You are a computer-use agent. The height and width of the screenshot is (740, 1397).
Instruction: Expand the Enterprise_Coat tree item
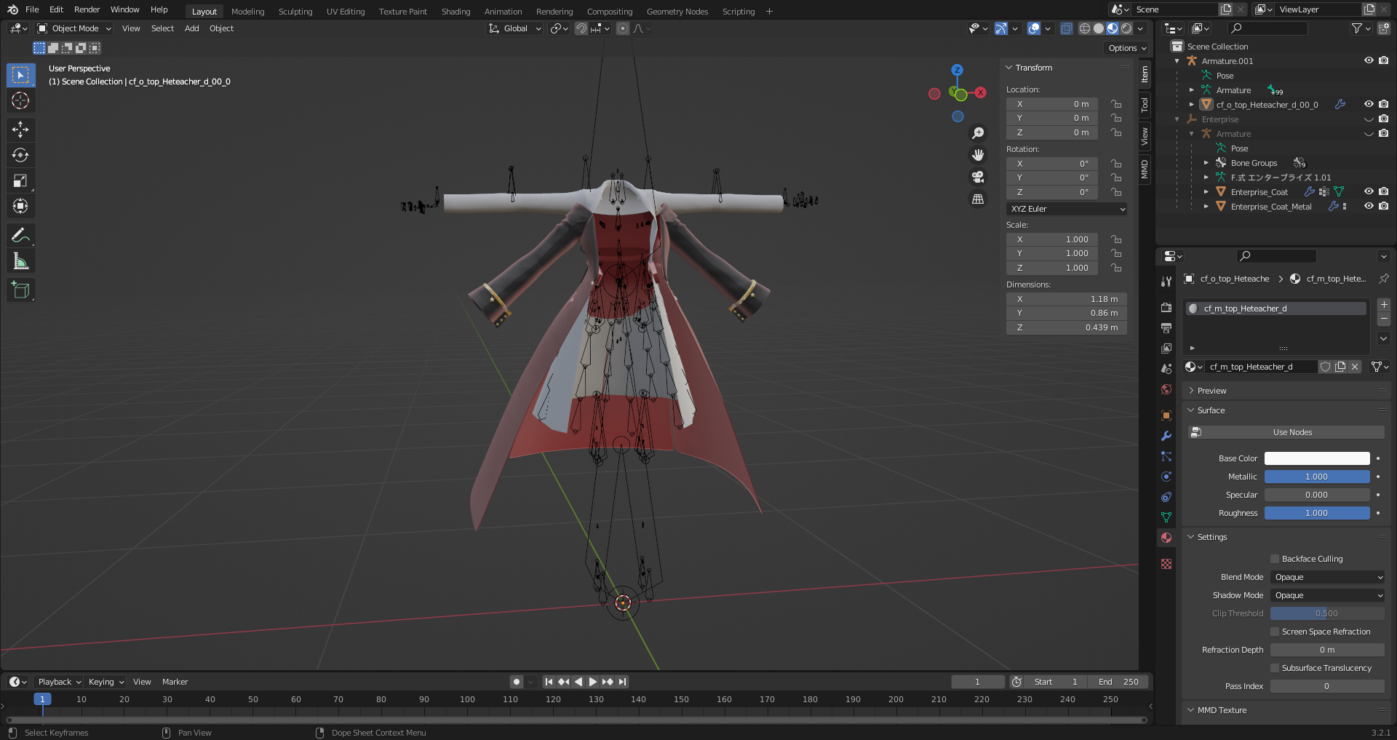click(x=1206, y=192)
